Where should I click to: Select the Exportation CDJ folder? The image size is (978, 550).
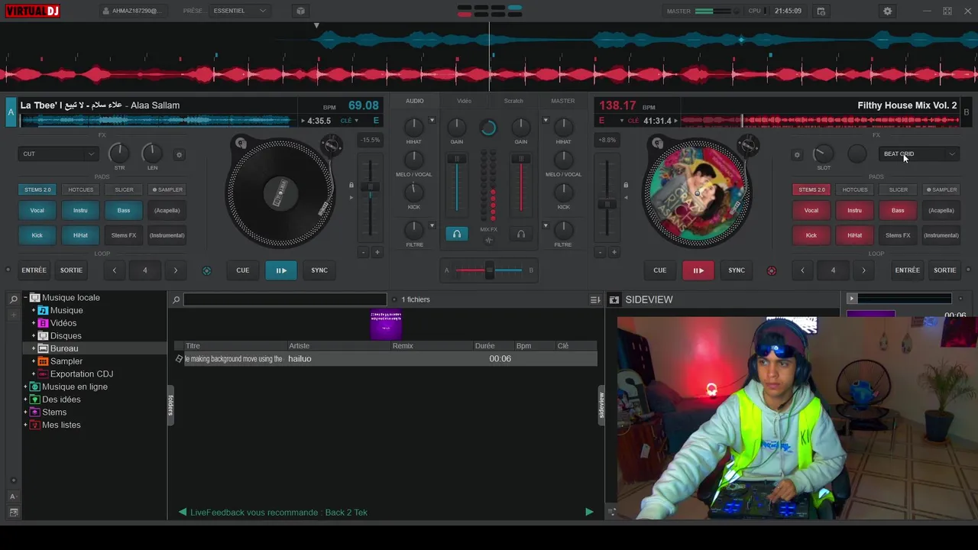[x=81, y=374]
